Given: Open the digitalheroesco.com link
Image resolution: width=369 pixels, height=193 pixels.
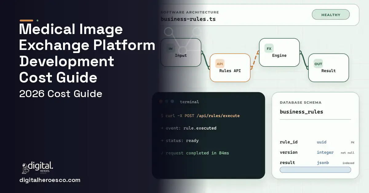Looking at the screenshot, I should pyautogui.click(x=50, y=180).
